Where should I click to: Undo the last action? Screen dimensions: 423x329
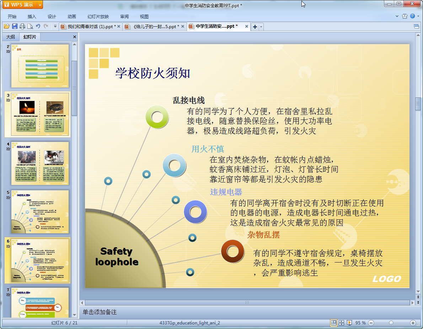(38, 26)
